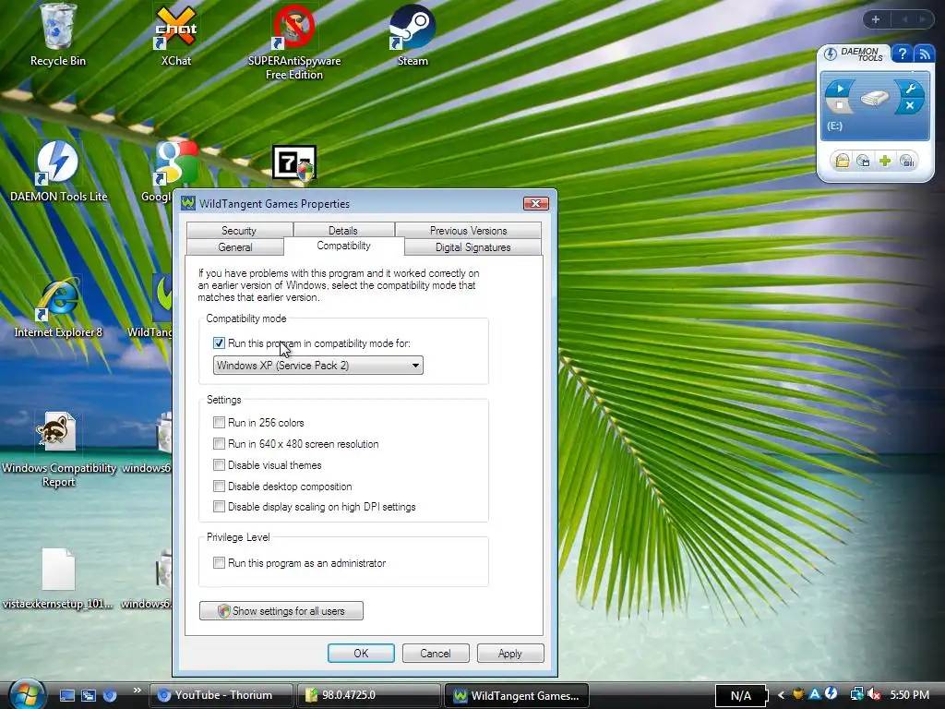Show hidden tray icons arrow
This screenshot has width=945, height=709.
tap(781, 695)
